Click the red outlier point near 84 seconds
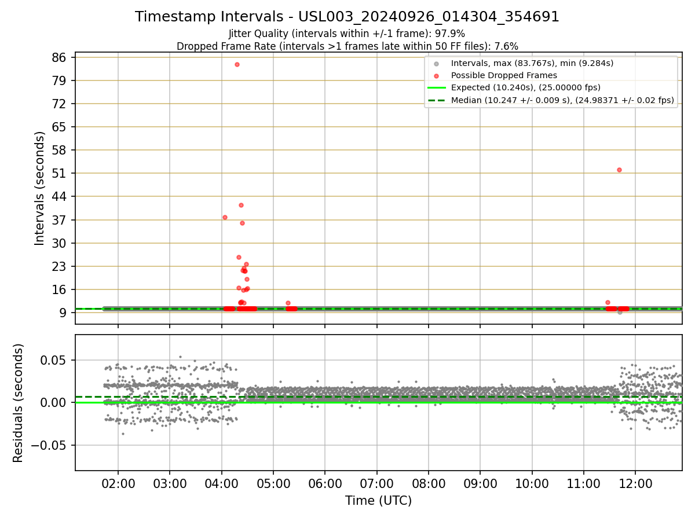Image resolution: width=695 pixels, height=521 pixels. point(237,64)
